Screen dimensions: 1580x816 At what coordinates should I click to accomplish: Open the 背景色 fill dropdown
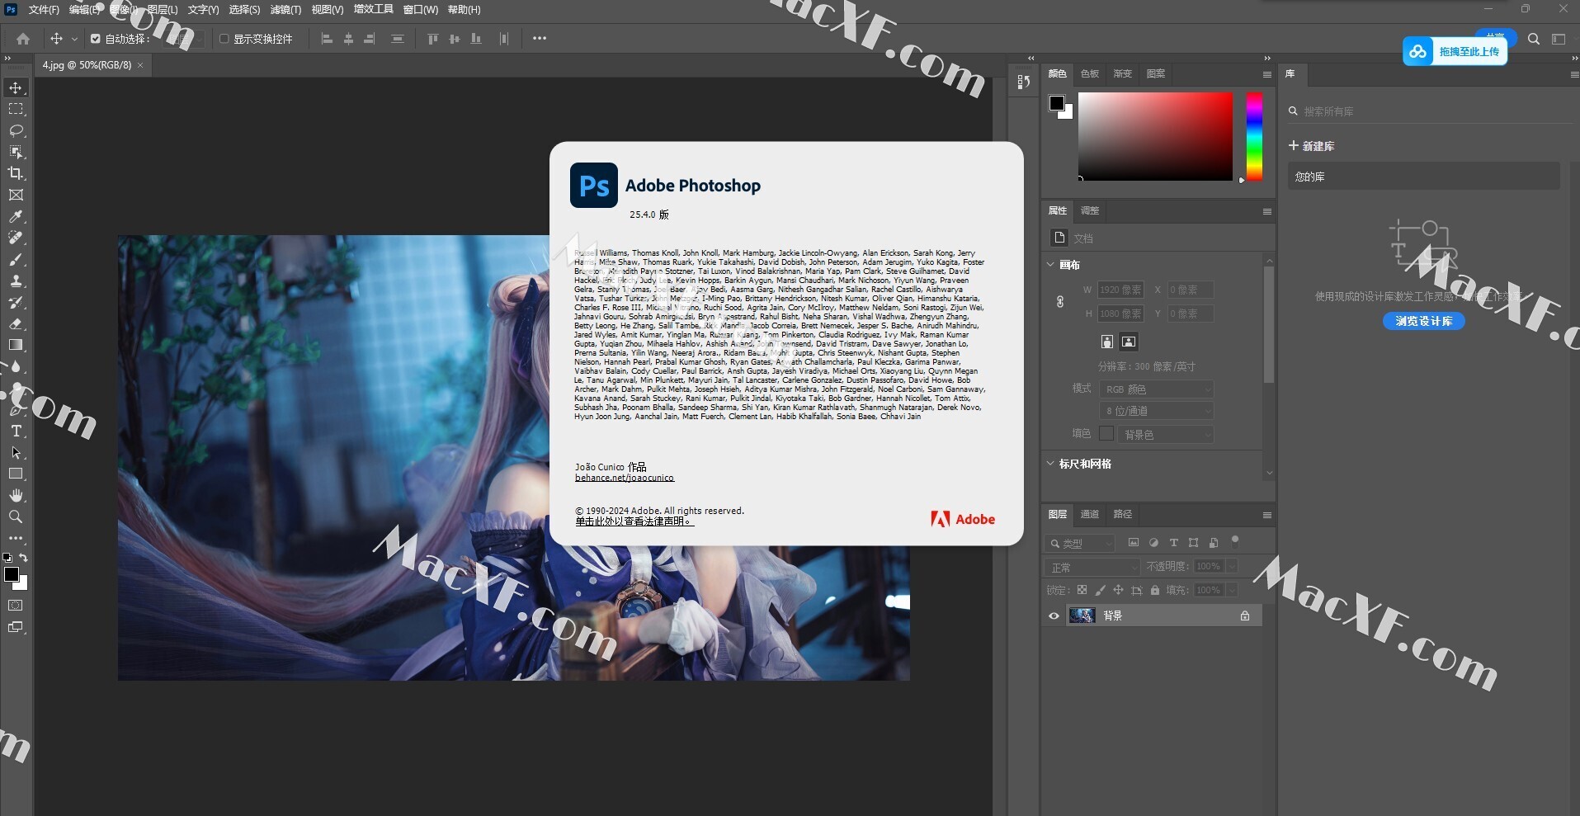[1165, 434]
